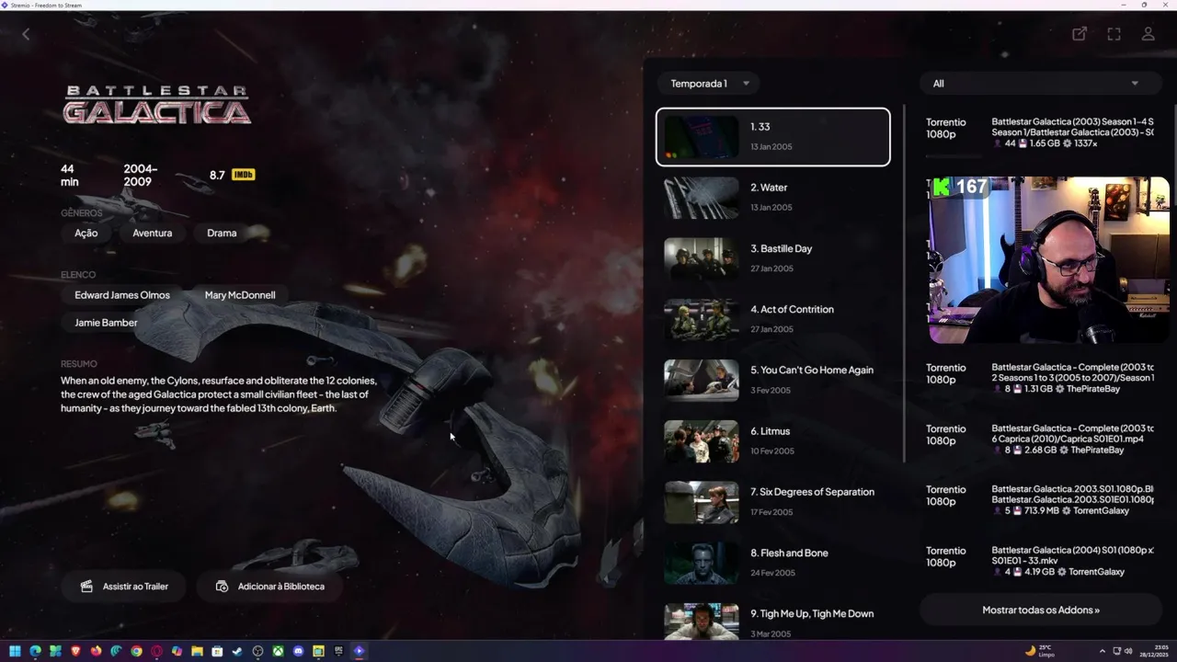Open Discord from the taskbar

(298, 651)
